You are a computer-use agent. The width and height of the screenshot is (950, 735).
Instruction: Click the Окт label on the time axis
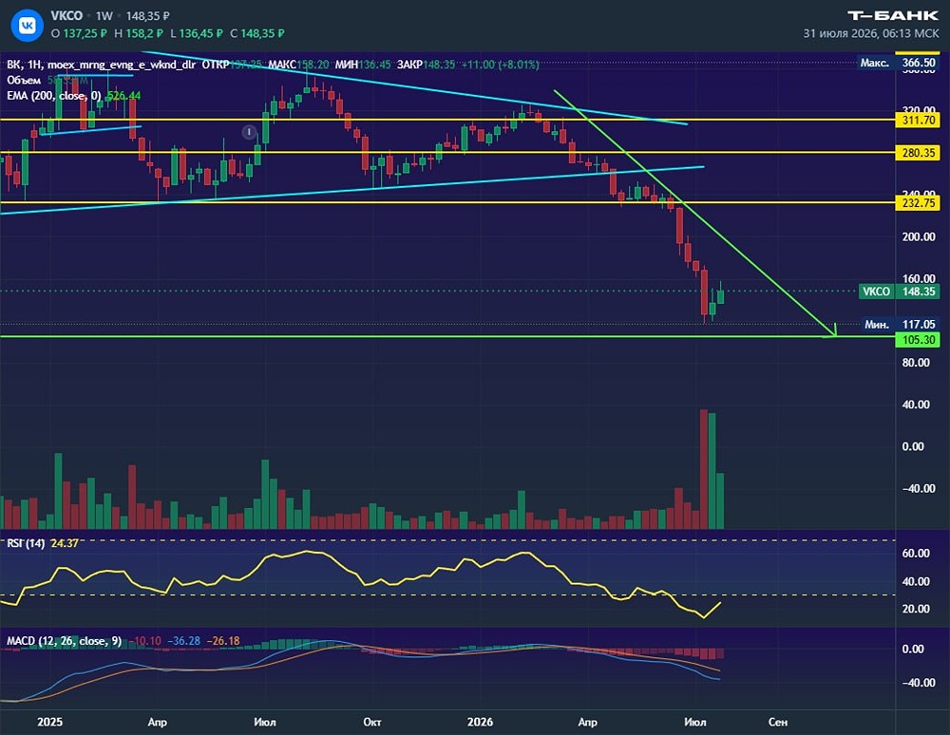tap(372, 722)
